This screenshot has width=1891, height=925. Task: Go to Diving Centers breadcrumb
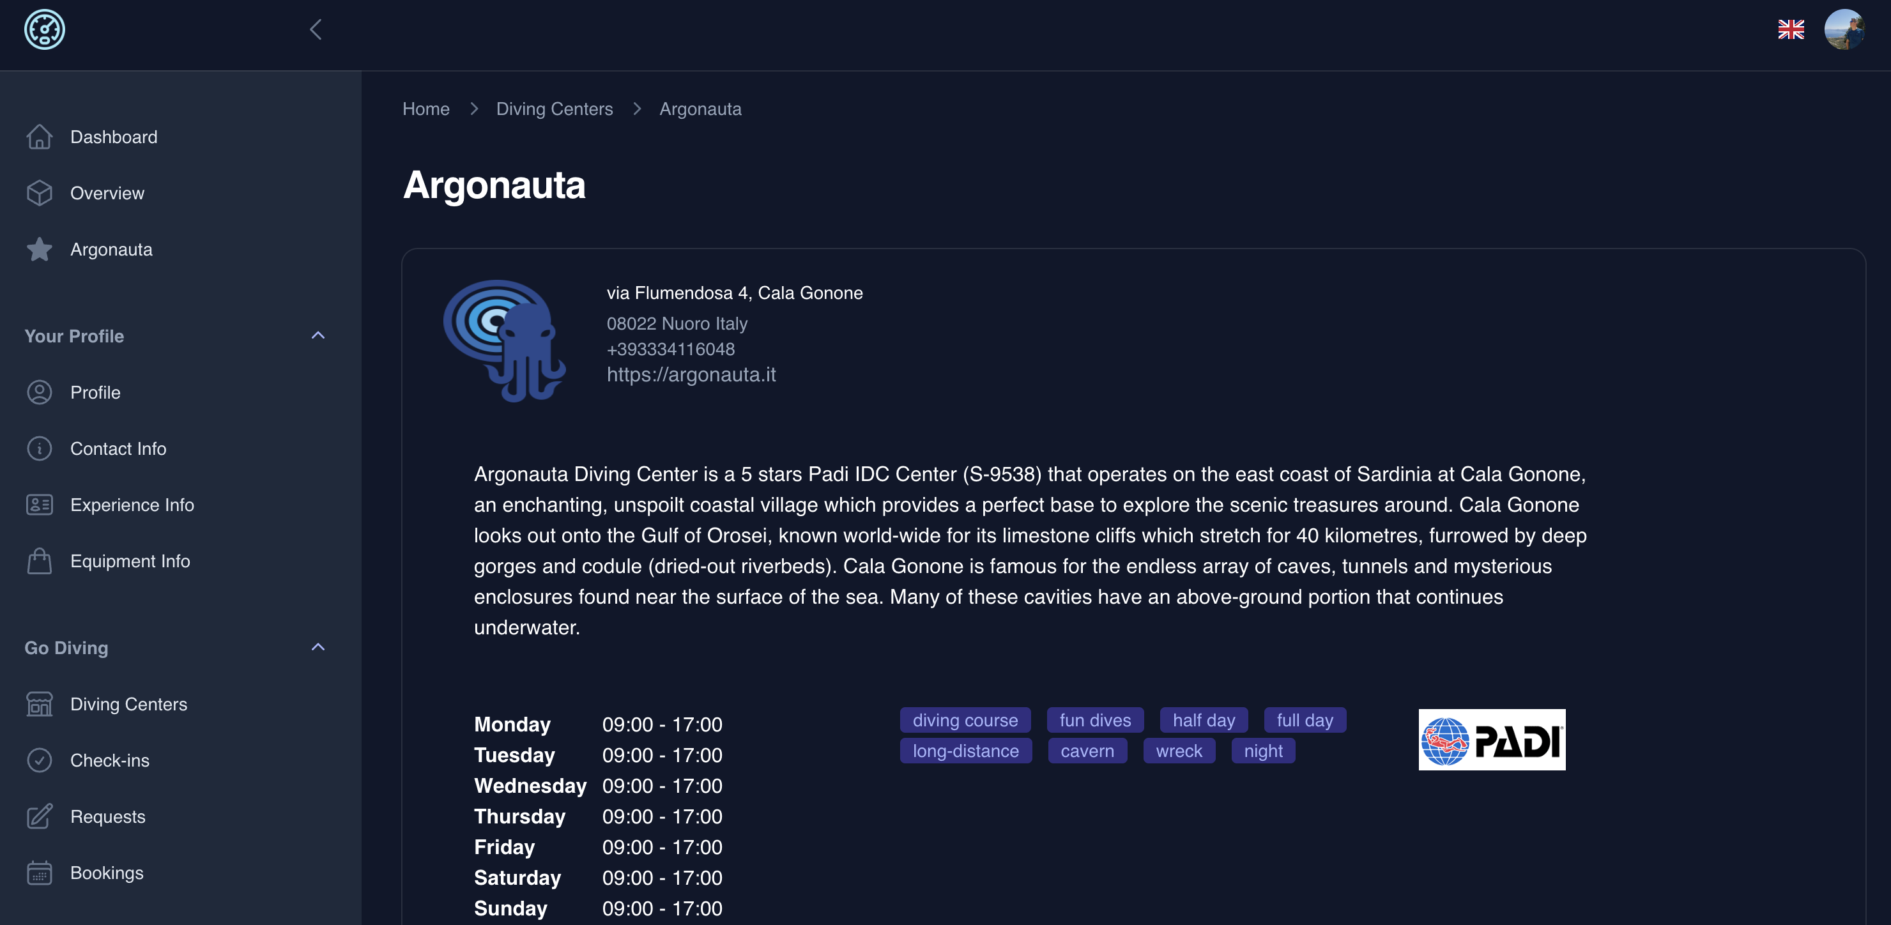(555, 109)
